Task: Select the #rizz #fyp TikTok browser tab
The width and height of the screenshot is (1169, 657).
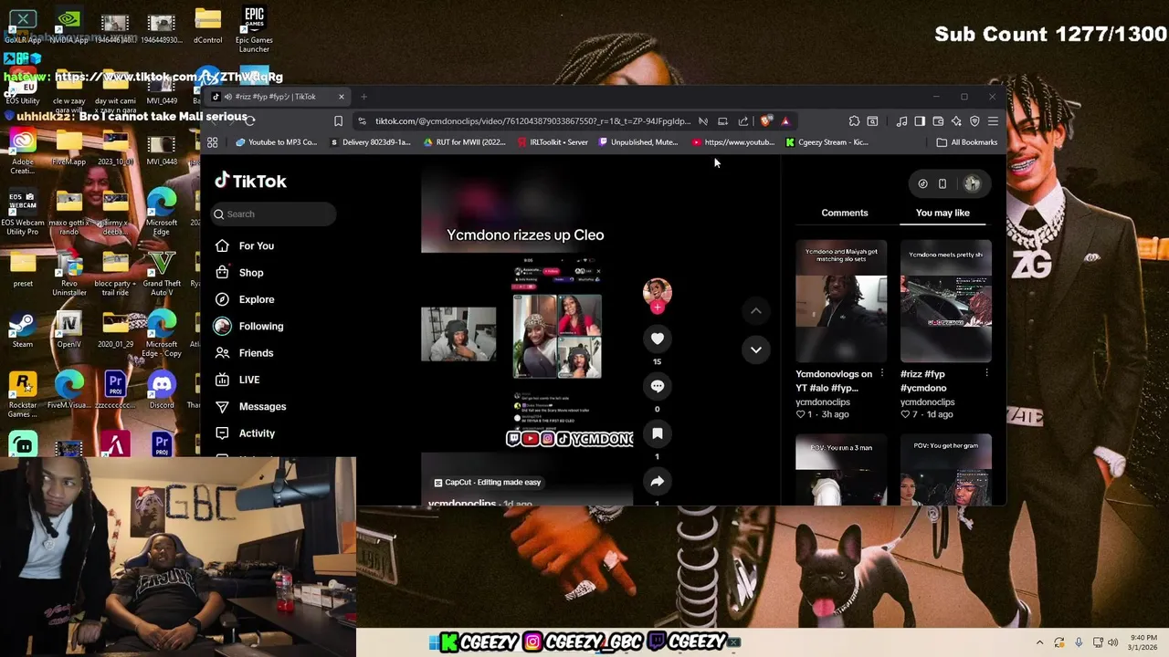Action: tap(279, 97)
